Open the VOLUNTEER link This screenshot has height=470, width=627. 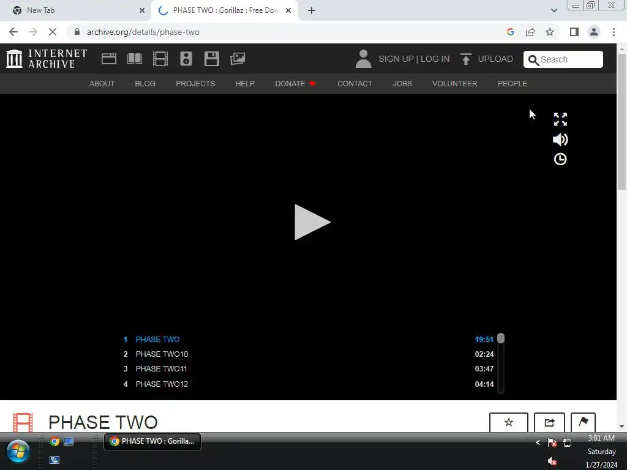455,83
